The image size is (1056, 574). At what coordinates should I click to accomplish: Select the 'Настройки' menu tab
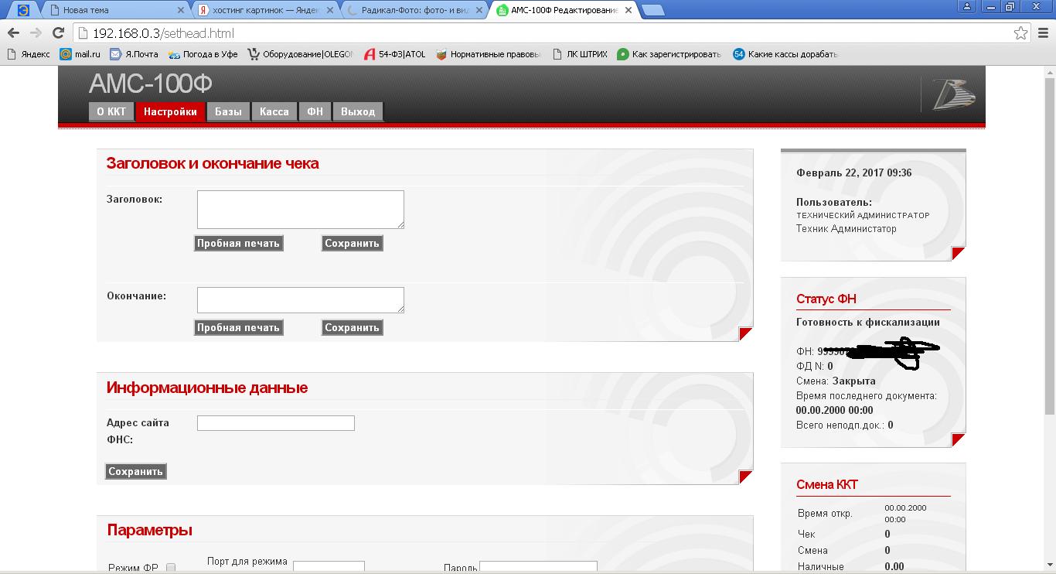170,111
